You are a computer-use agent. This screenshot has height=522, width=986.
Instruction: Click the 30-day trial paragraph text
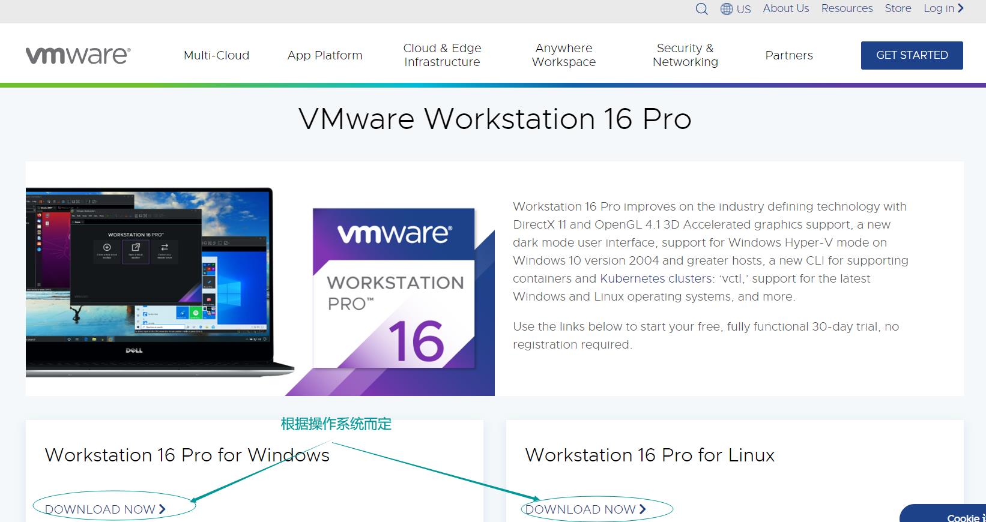pyautogui.click(x=706, y=335)
